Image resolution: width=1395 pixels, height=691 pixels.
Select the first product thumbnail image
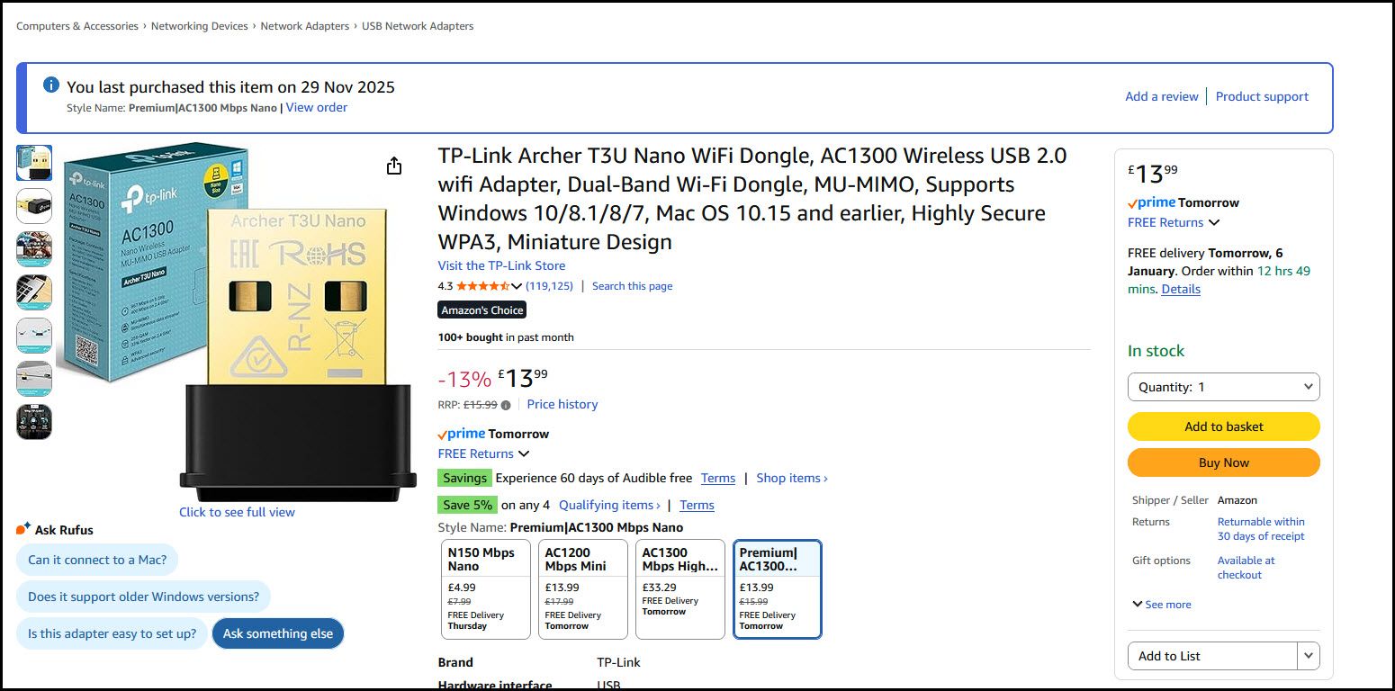(34, 163)
